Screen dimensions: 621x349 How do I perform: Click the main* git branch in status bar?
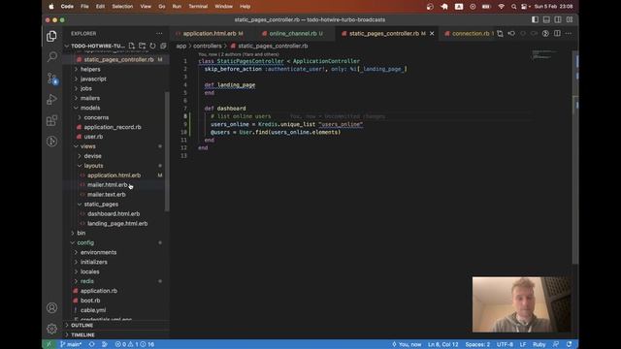tap(71, 344)
